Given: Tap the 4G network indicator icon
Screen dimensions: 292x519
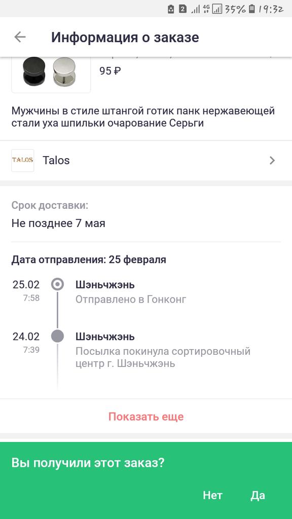Looking at the screenshot, I should (206, 9).
